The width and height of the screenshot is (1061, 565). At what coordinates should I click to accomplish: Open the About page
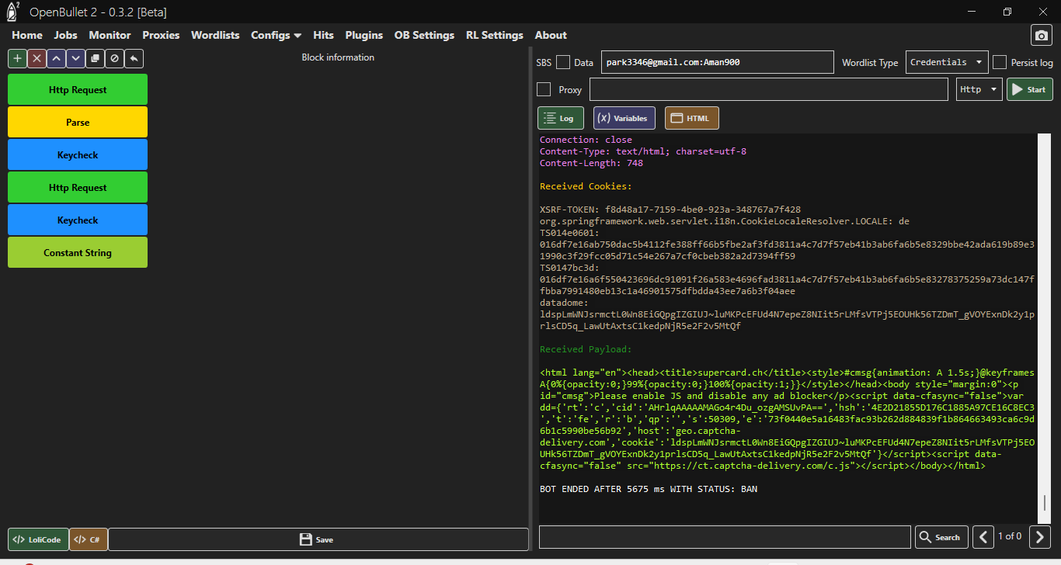click(551, 35)
